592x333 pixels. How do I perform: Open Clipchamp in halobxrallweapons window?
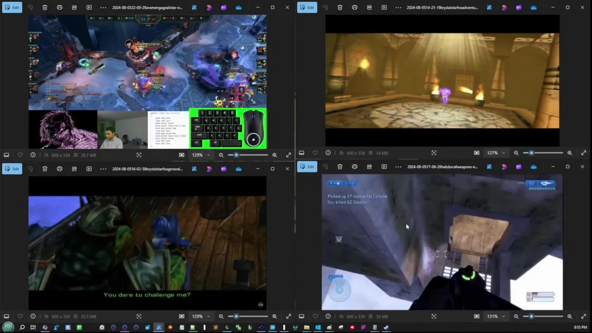(519, 166)
